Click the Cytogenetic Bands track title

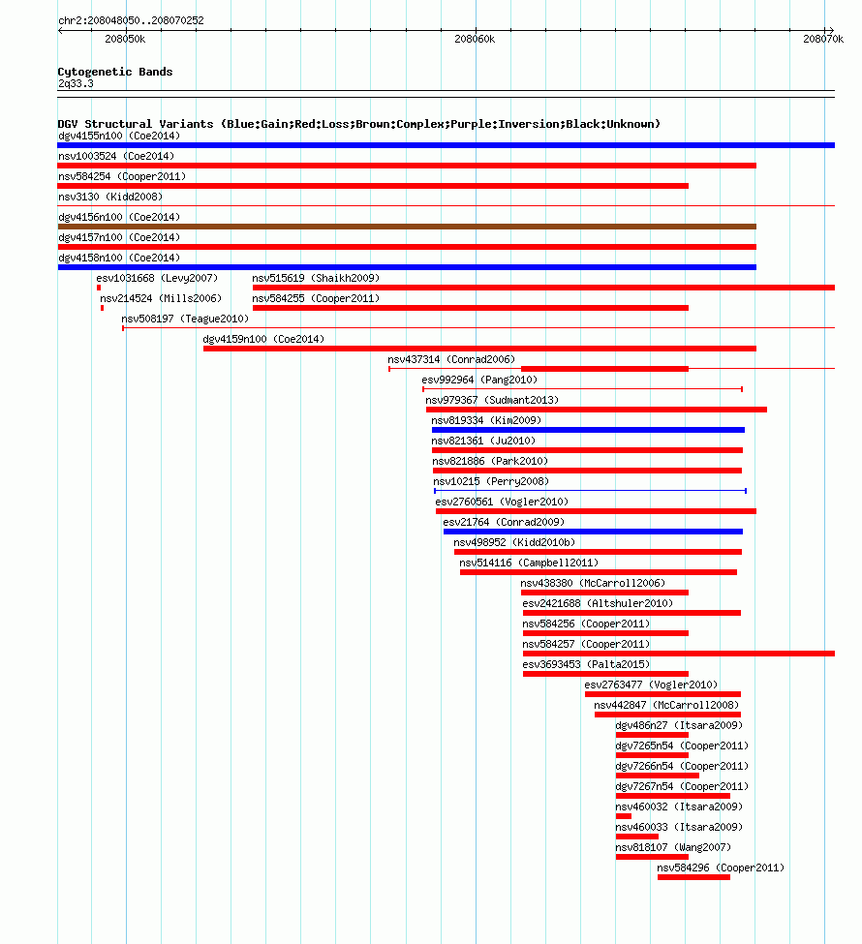pos(115,72)
